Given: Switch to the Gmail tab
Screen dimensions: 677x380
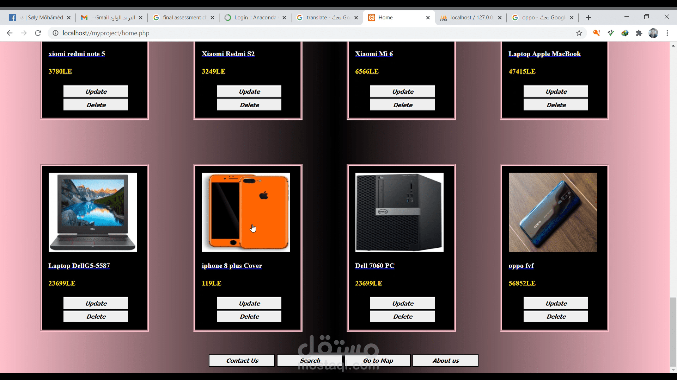Looking at the screenshot, I should tap(111, 18).
